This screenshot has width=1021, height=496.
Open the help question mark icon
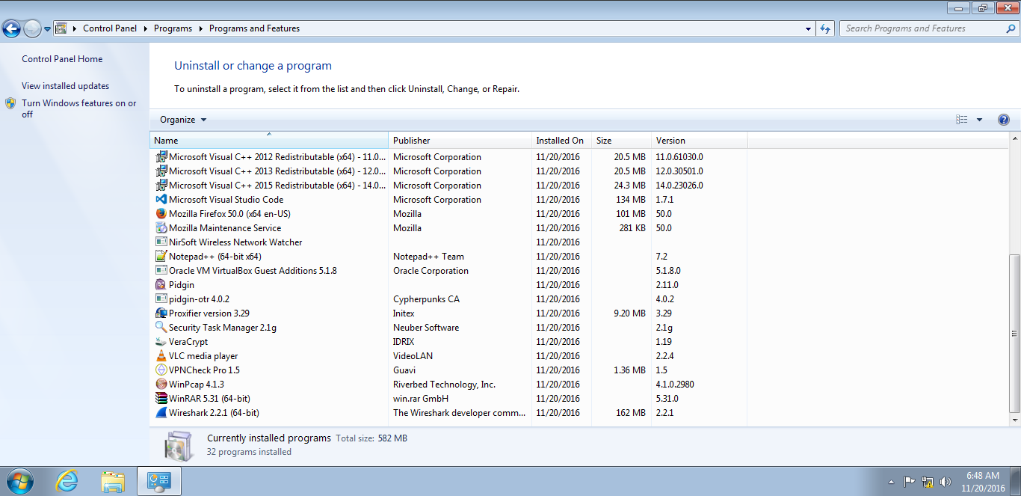[x=1003, y=120]
